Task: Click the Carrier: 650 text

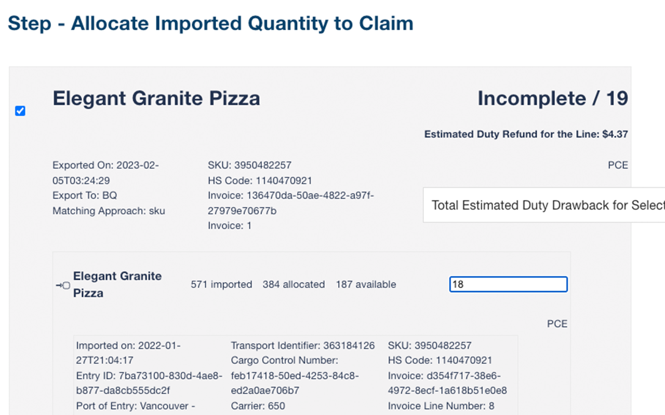Action: point(258,406)
